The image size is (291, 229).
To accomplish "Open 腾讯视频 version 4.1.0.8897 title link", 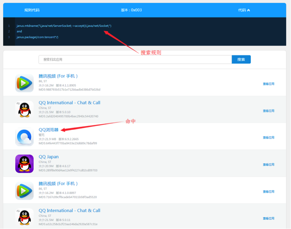I will click(x=58, y=183).
